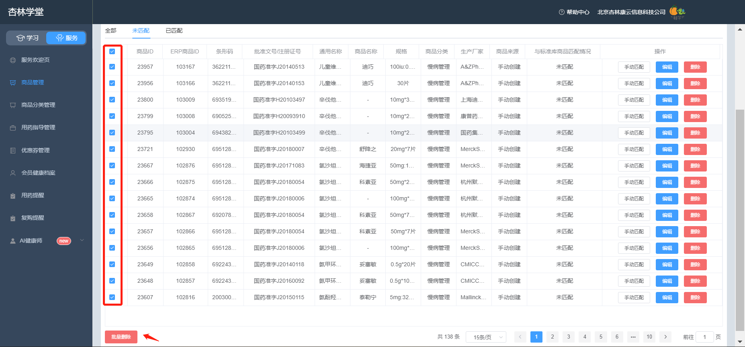
Task: Go to previous page arrow in pagination
Action: (x=520, y=337)
